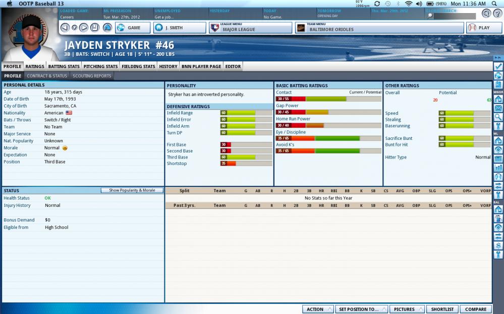Click the book icon in right sidebar
This screenshot has width=504, height=314.
coord(498,85)
